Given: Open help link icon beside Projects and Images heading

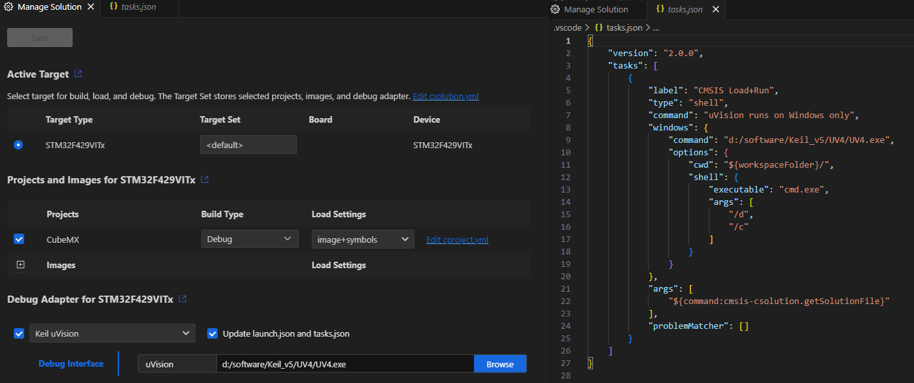Looking at the screenshot, I should pos(205,179).
